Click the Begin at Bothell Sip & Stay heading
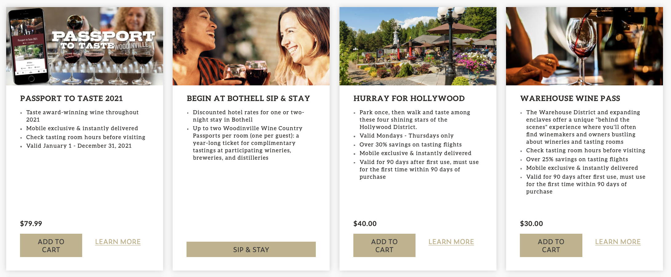 (248, 98)
